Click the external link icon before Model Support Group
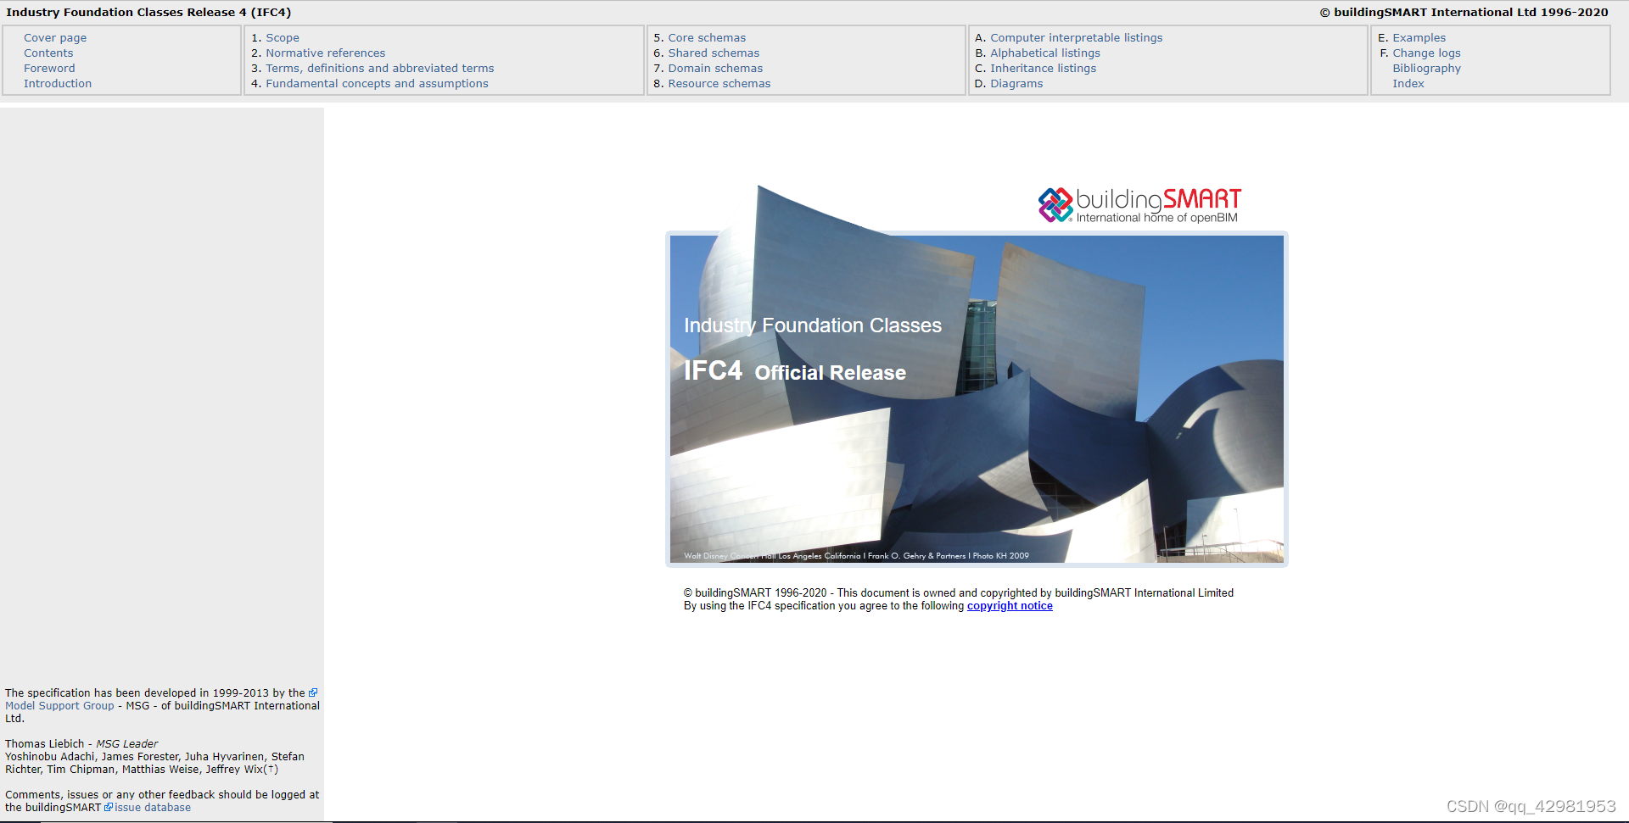Viewport: 1629px width, 823px height. 313,693
